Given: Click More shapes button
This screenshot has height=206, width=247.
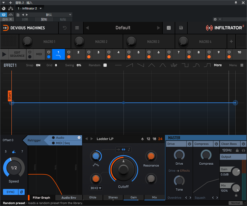Looking at the screenshot, I should (x=218, y=65).
